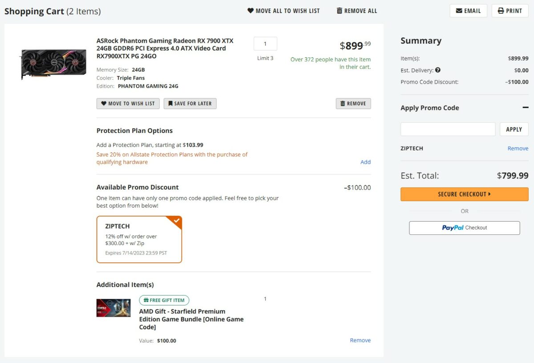The height and width of the screenshot is (363, 534).
Task: Add an Allstate Protection Plan
Action: click(365, 162)
